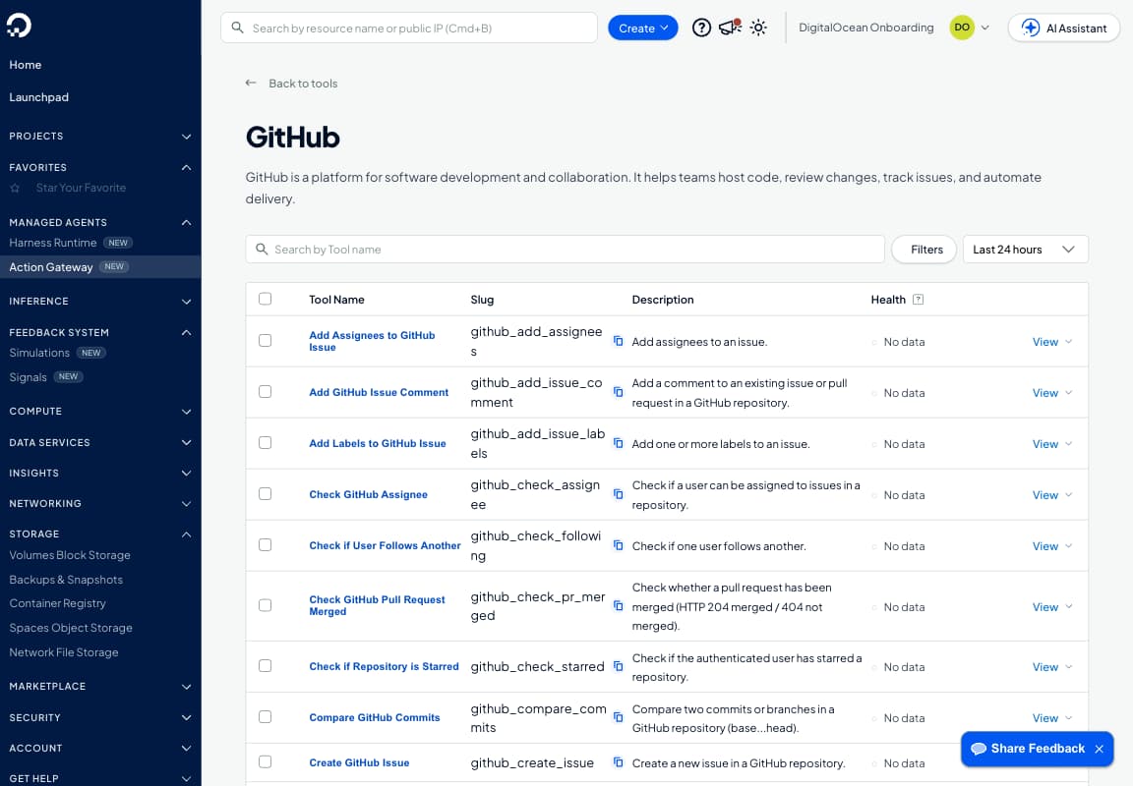Copy the github_create_issue slug
Image resolution: width=1133 pixels, height=786 pixels.
point(618,762)
